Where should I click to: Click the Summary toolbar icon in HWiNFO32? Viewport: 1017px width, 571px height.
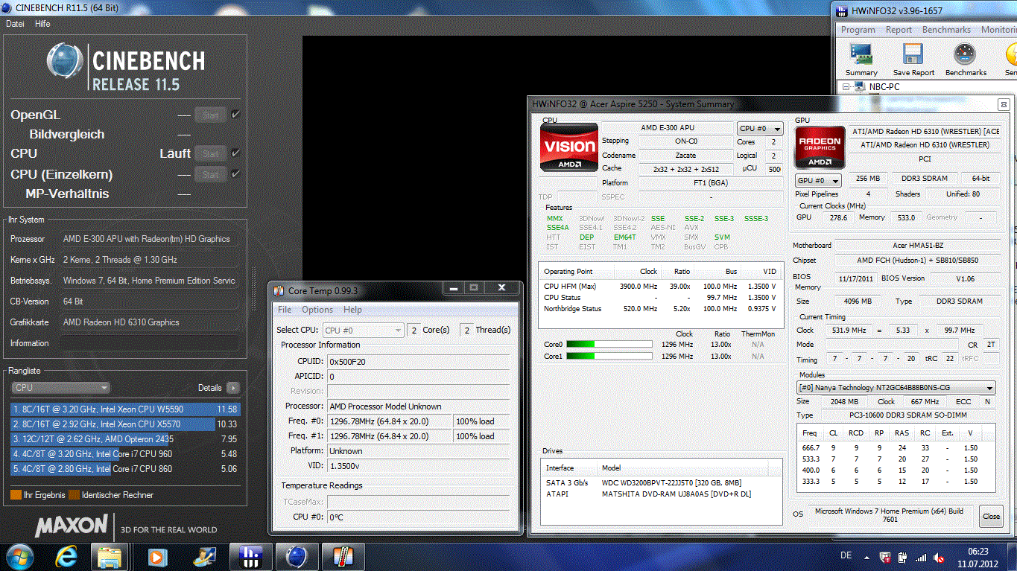861,54
